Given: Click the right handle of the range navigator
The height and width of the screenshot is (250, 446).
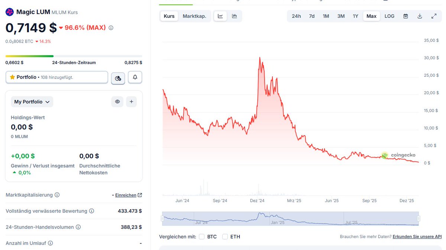Looking at the screenshot, I should [x=418, y=219].
